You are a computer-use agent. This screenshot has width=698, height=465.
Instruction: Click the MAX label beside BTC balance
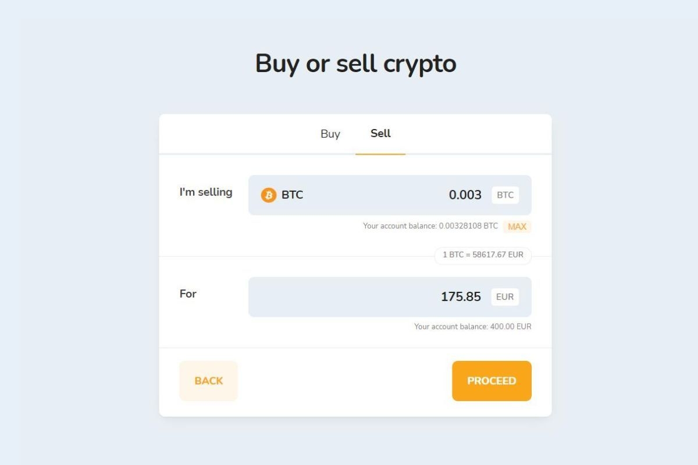(517, 227)
